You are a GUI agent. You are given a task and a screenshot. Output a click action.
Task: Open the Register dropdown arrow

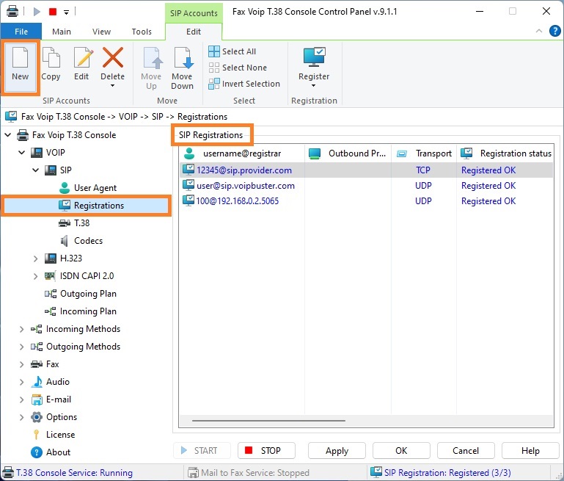click(x=314, y=86)
